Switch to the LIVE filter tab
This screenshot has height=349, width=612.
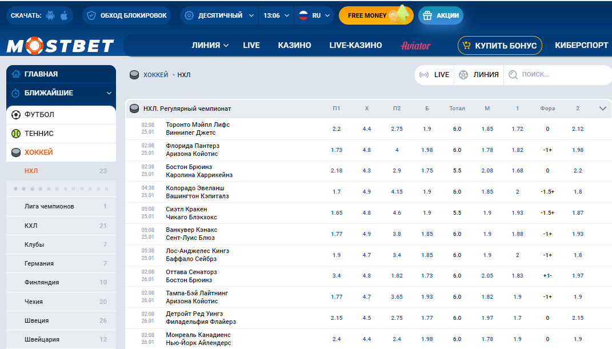[434, 74]
